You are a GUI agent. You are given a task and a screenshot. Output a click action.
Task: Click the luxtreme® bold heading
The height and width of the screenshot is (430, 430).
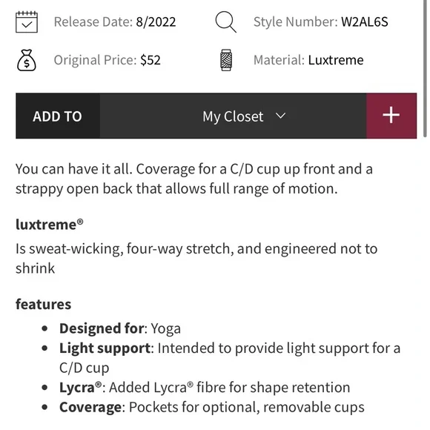pyautogui.click(x=50, y=225)
